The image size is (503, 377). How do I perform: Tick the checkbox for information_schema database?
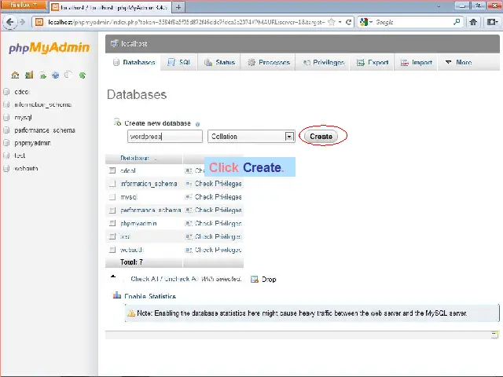pos(112,184)
